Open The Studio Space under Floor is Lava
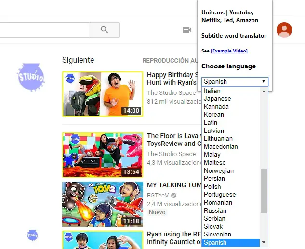Image resolution: width=305 pixels, height=249 pixels. (171, 154)
